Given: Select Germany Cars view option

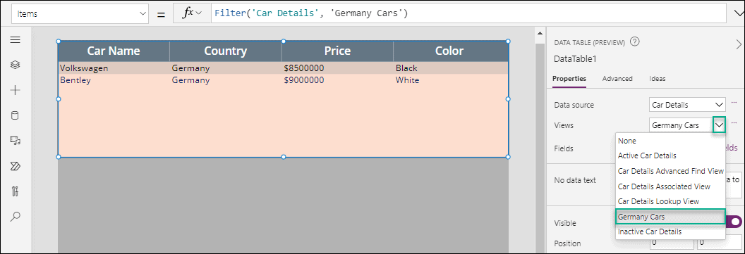Looking at the screenshot, I should point(670,217).
